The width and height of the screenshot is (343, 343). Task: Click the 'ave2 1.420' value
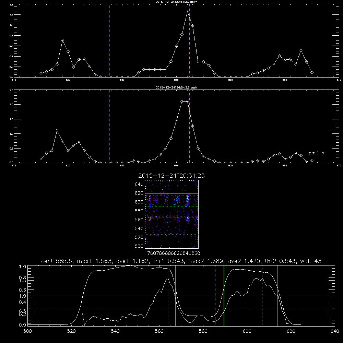(244, 261)
